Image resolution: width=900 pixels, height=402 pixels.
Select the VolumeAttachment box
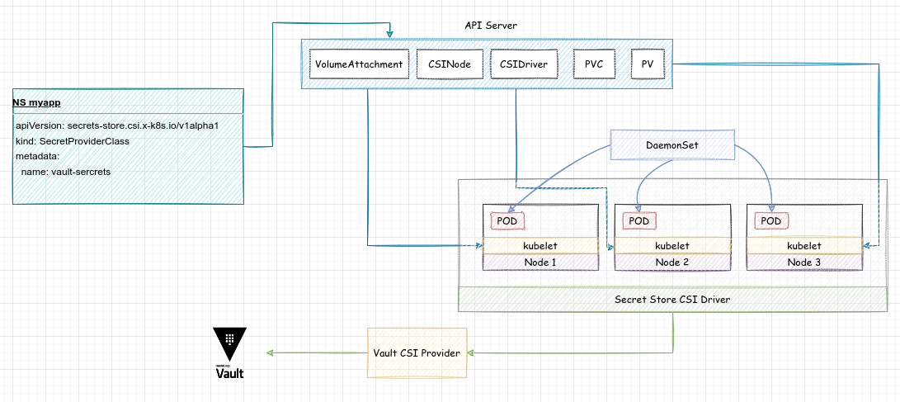click(x=359, y=64)
